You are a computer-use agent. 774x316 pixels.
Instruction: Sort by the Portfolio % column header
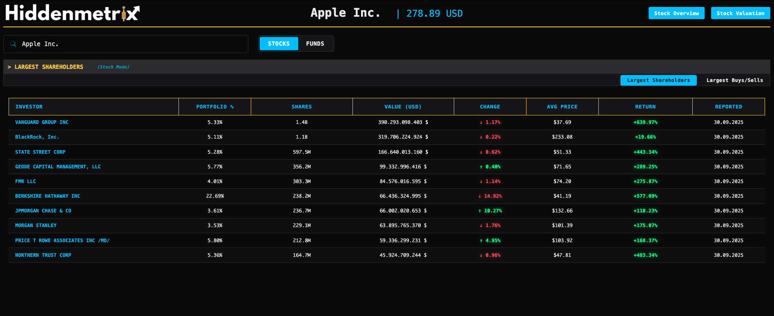(x=214, y=107)
